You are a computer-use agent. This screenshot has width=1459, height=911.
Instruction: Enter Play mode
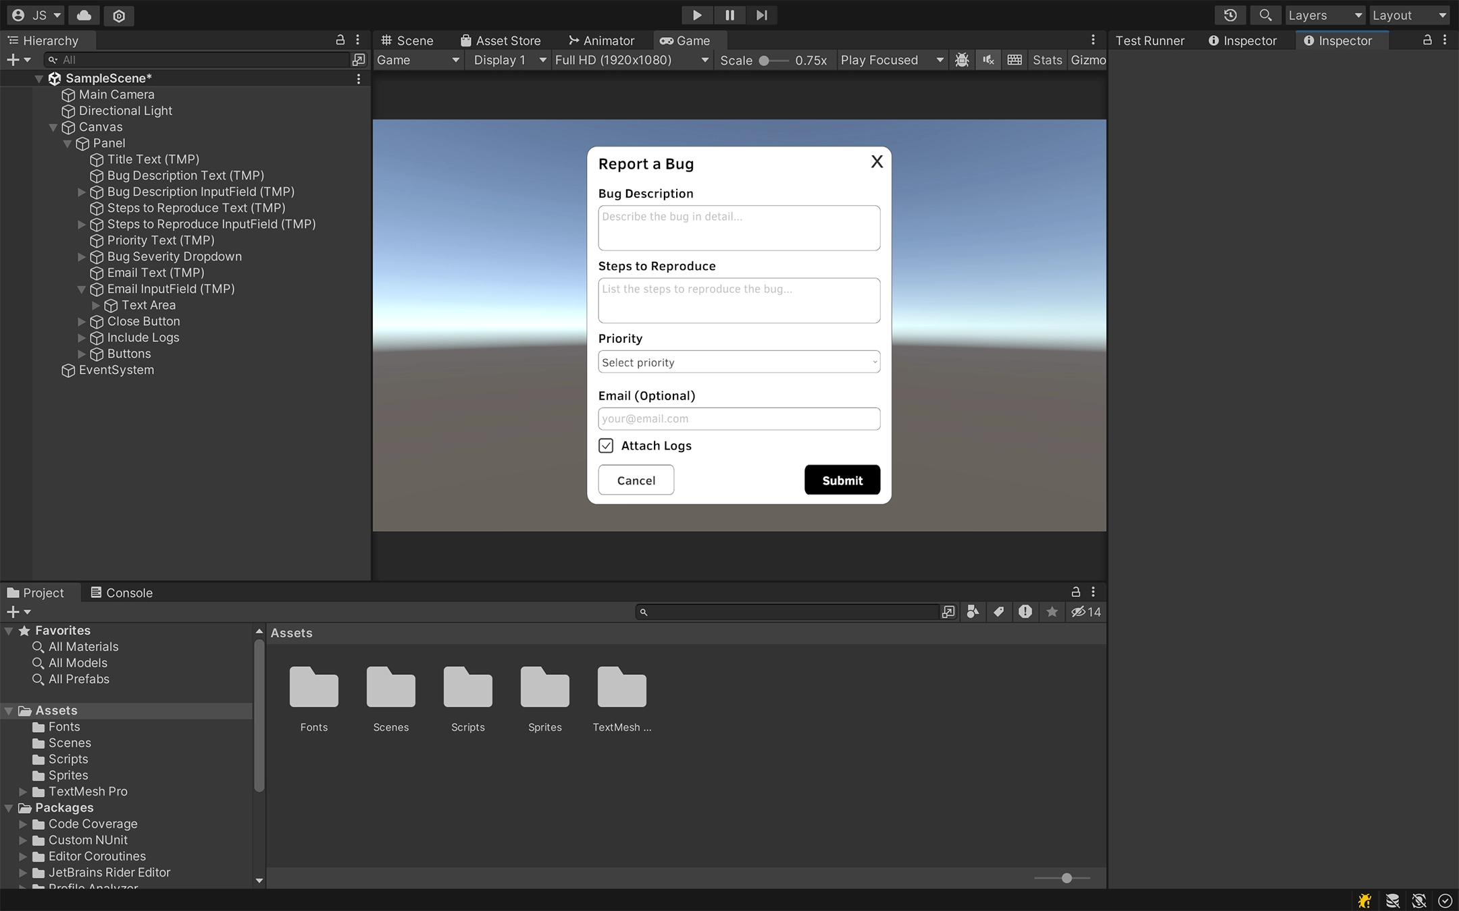click(697, 15)
